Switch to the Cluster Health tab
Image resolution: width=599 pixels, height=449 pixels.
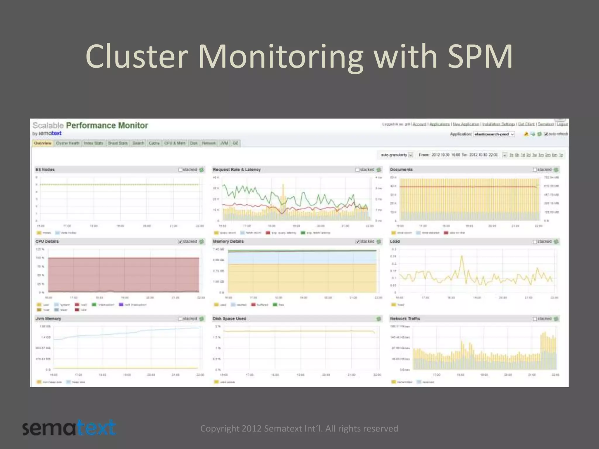click(68, 143)
